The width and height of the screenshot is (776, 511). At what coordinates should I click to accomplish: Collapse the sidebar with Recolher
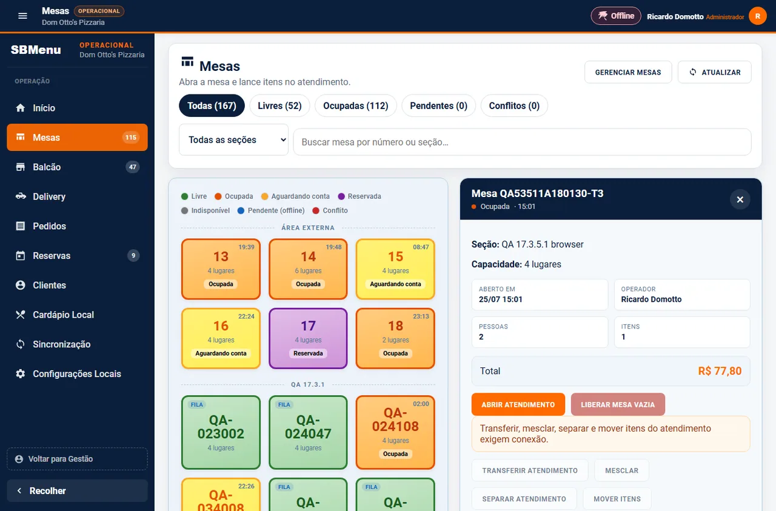pos(77,491)
